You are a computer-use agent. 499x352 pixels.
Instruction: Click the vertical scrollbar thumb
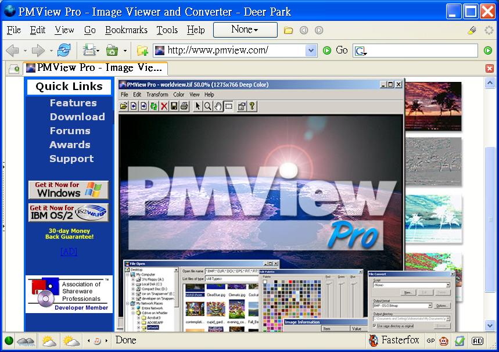click(490, 220)
